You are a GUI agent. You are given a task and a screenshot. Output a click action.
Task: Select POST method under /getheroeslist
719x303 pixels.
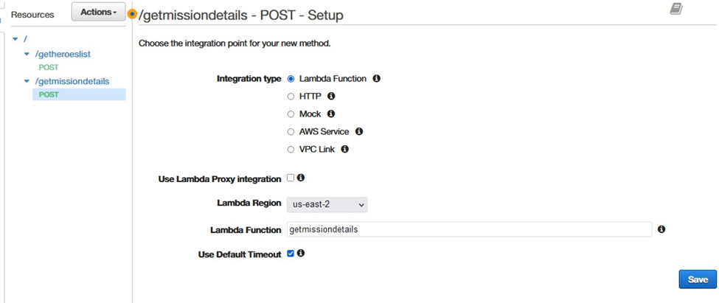pyautogui.click(x=49, y=67)
